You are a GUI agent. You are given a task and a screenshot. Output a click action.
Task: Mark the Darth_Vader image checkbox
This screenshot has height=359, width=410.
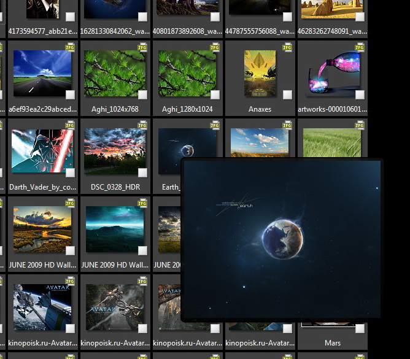70,172
